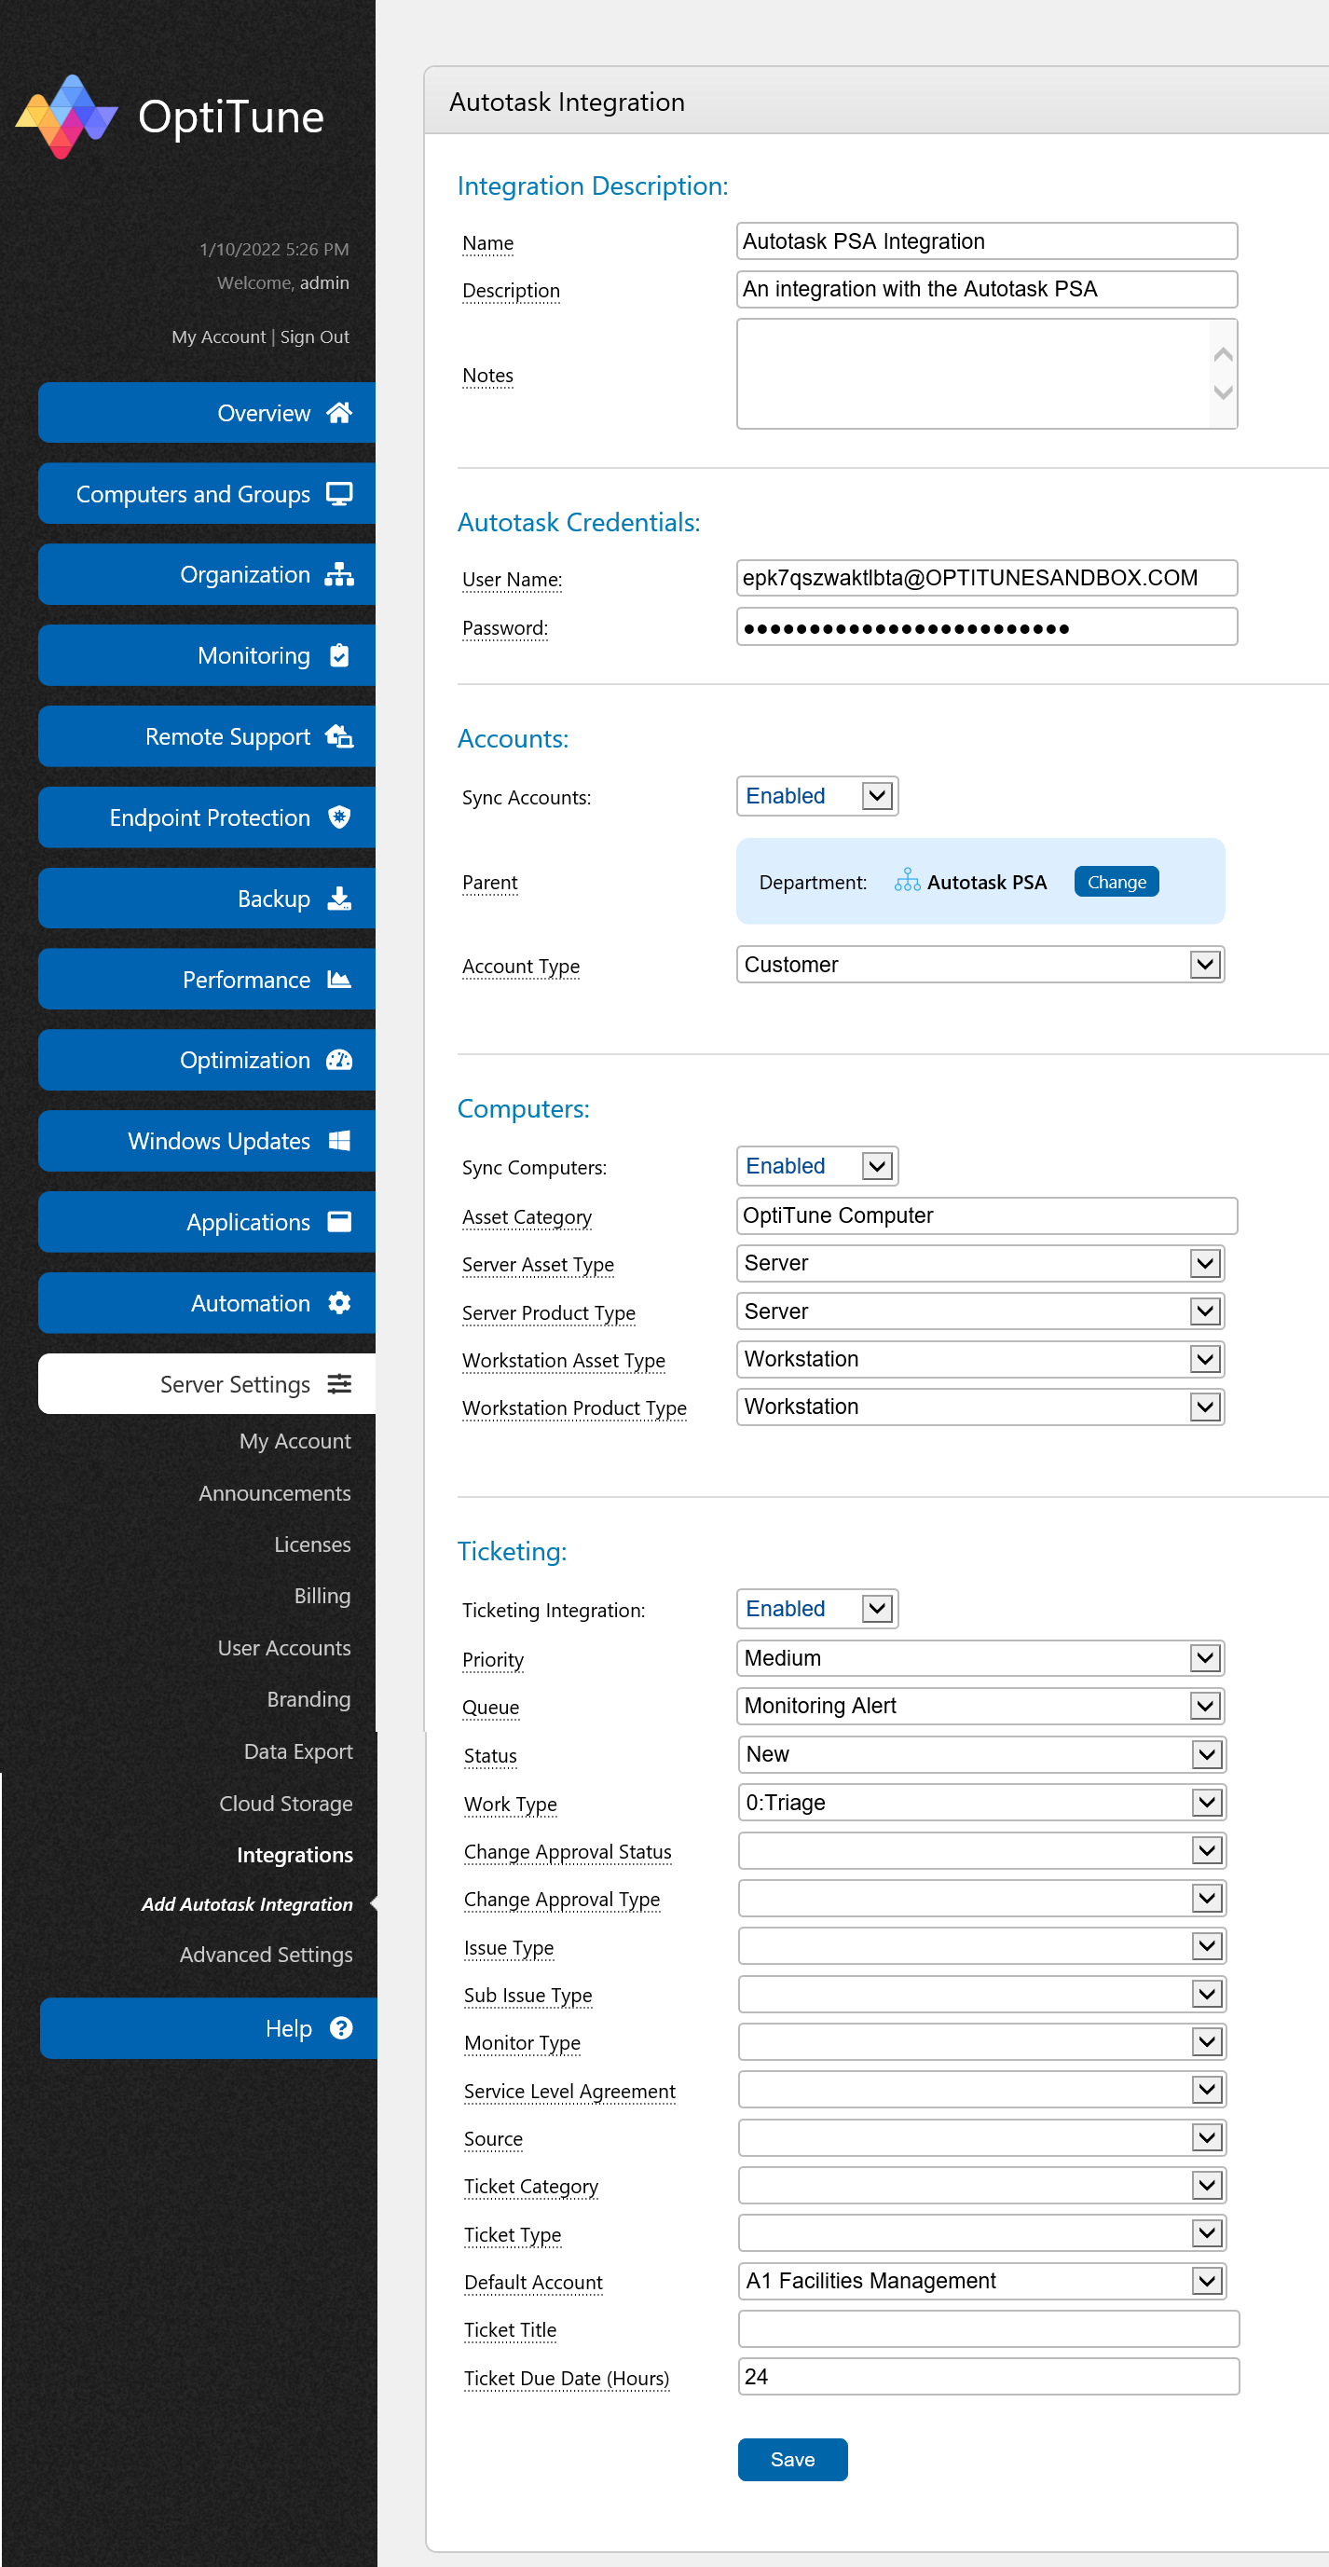Viewport: 1329px width, 2567px height.
Task: Open the Workstation Product Type dropdown
Action: [x=980, y=1406]
